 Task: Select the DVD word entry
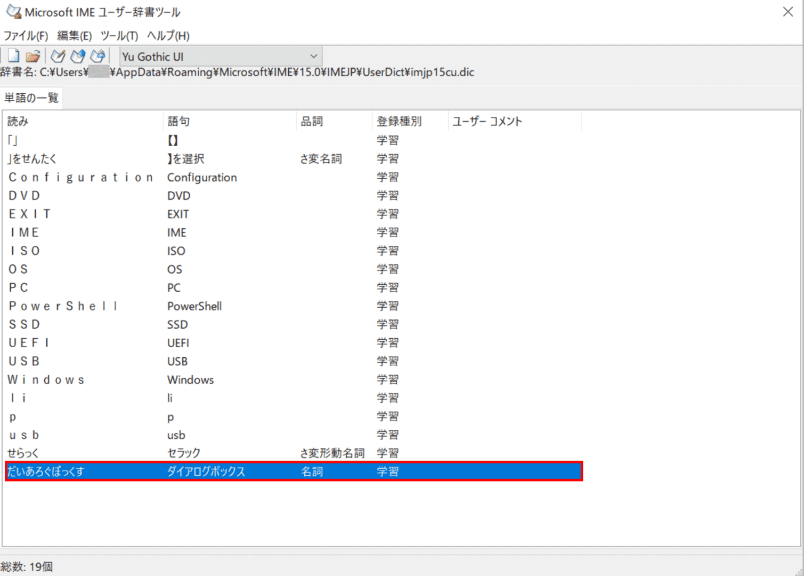tap(293, 196)
